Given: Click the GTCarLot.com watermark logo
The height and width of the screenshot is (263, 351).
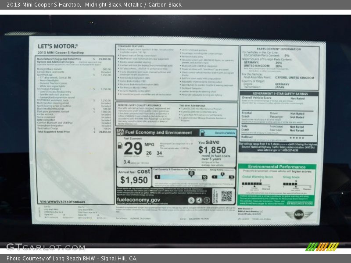Looking at the screenshot, I should click(45, 247).
